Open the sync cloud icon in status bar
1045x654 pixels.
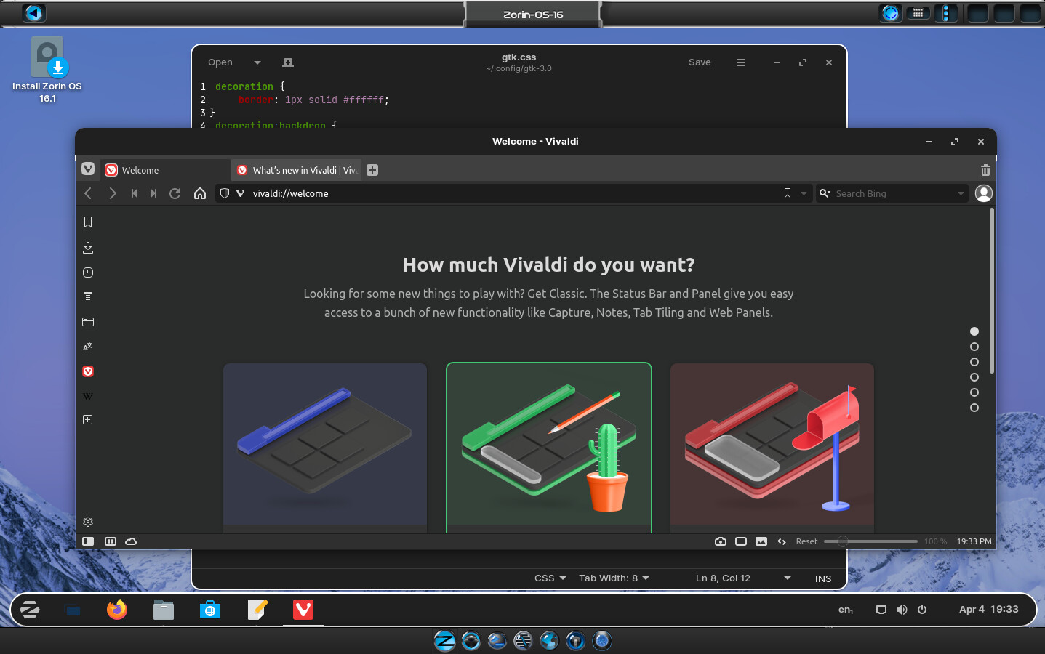[131, 541]
